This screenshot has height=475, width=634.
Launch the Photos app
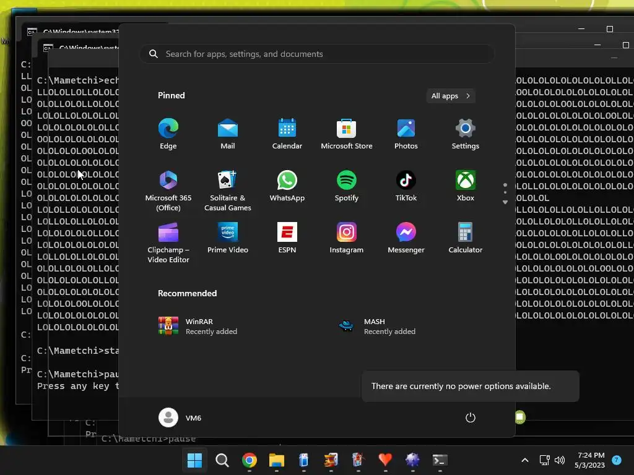coord(406,134)
